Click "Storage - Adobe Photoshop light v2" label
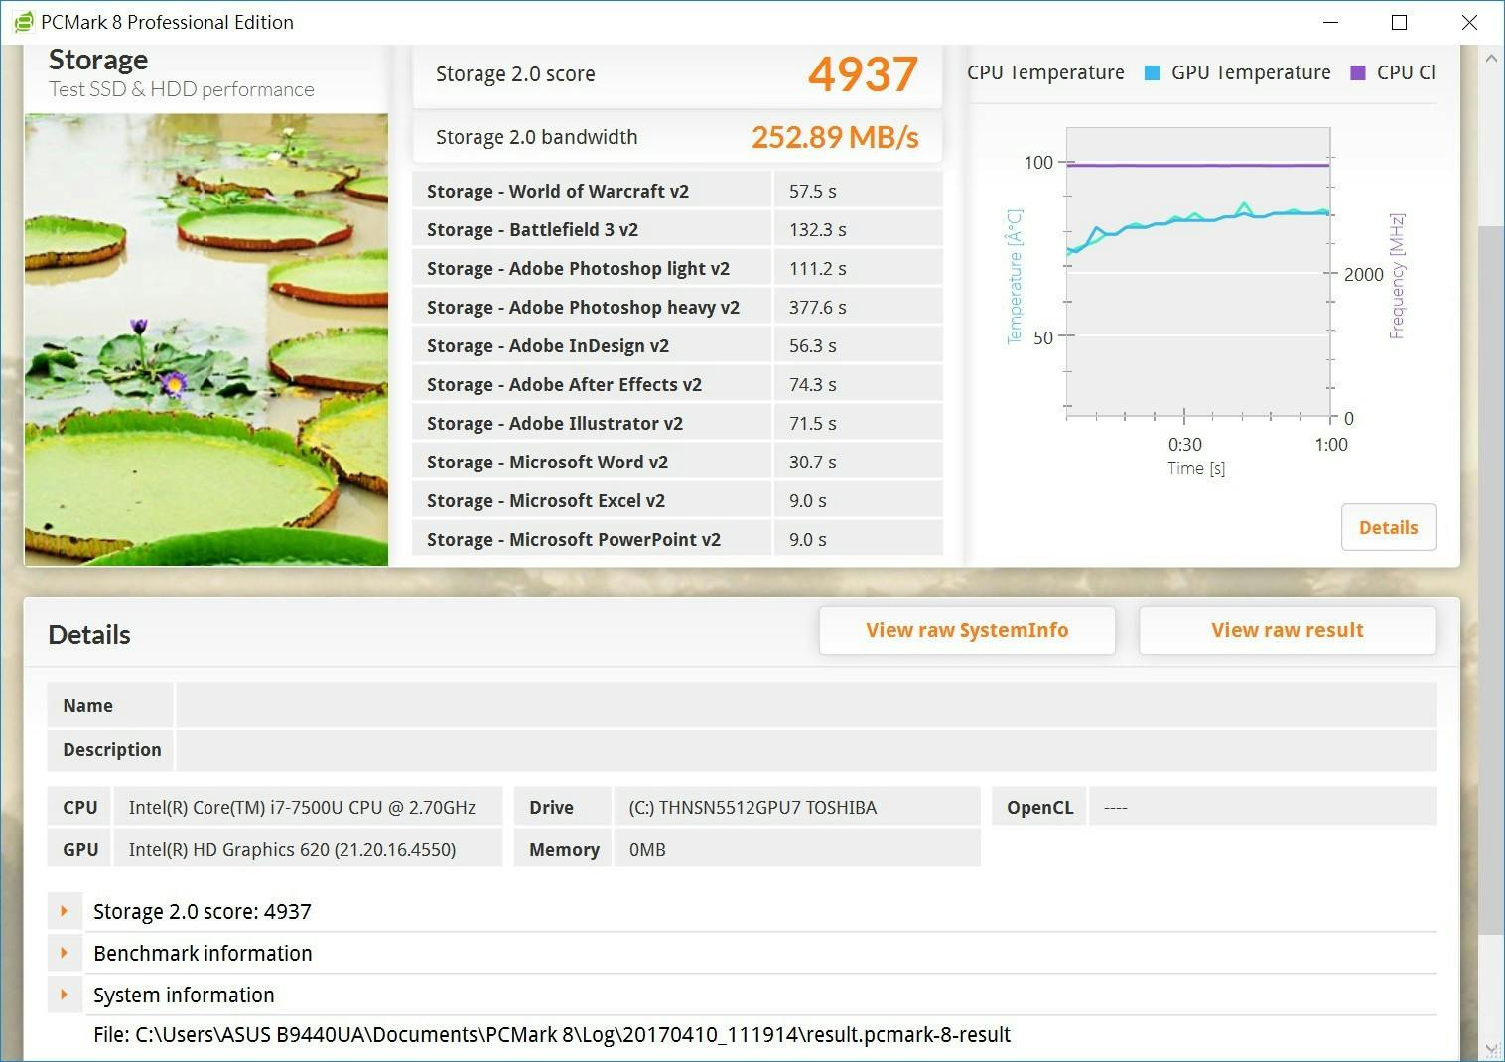The width and height of the screenshot is (1505, 1062). (x=579, y=268)
